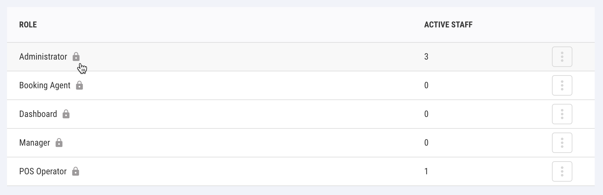Click the POS Operator active staff count 1

(426, 171)
